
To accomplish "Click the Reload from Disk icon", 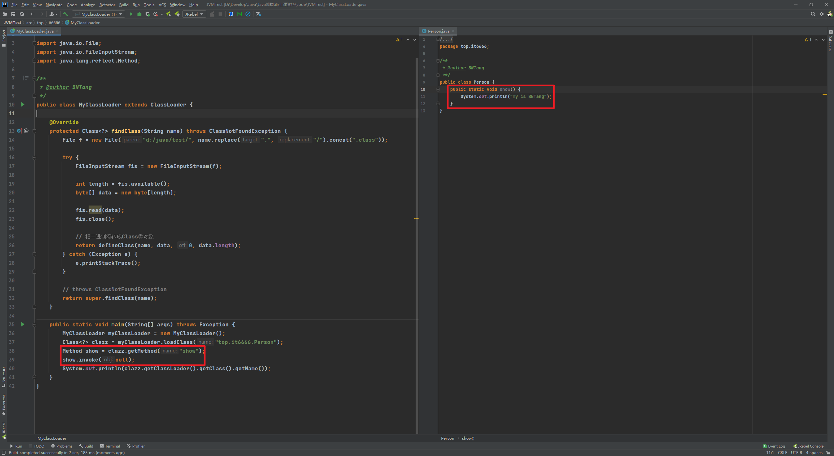I will tap(22, 14).
